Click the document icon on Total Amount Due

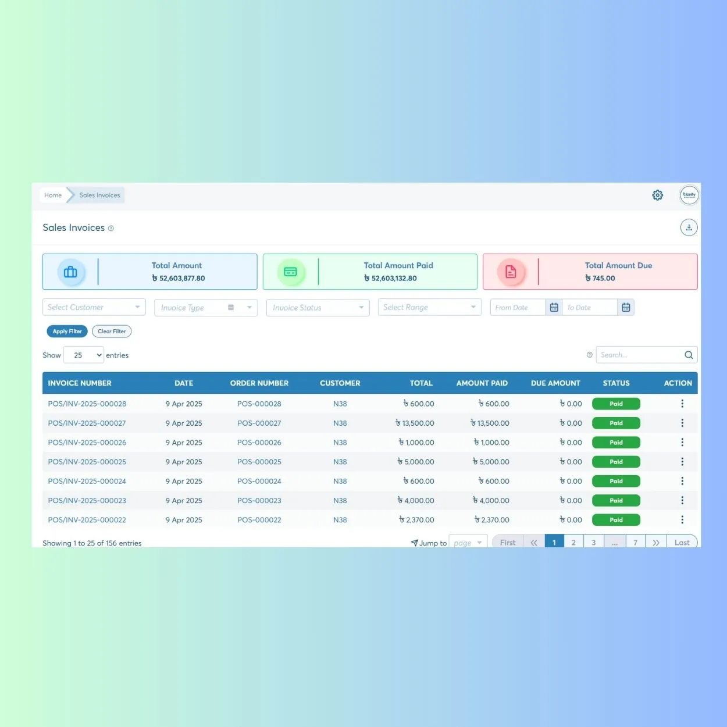point(511,272)
